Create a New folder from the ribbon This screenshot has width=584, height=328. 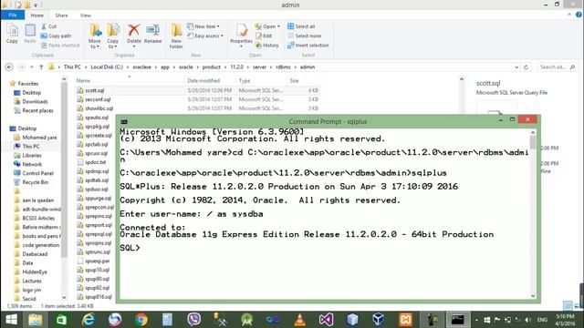[x=176, y=36]
